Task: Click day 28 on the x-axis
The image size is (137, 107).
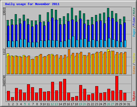Action: (116, 104)
